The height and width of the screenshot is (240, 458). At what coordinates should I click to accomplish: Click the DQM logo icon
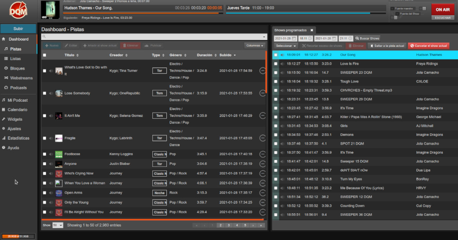(19, 10)
